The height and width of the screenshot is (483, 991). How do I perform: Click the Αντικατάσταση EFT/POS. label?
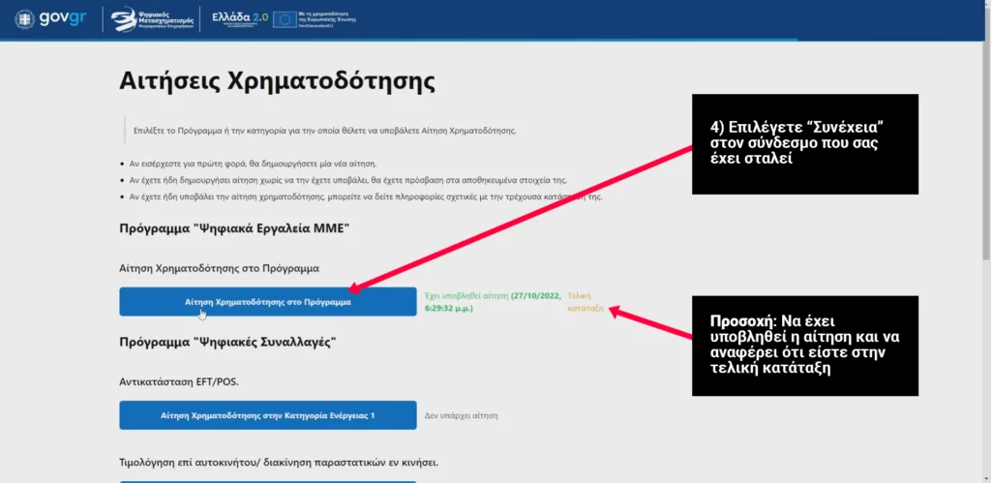179,382
